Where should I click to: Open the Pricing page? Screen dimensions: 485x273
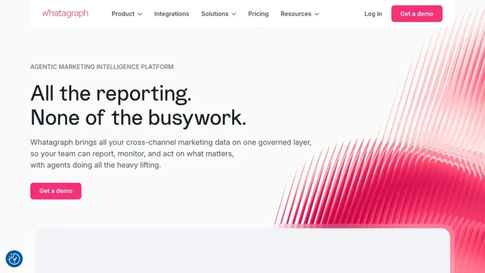point(258,14)
